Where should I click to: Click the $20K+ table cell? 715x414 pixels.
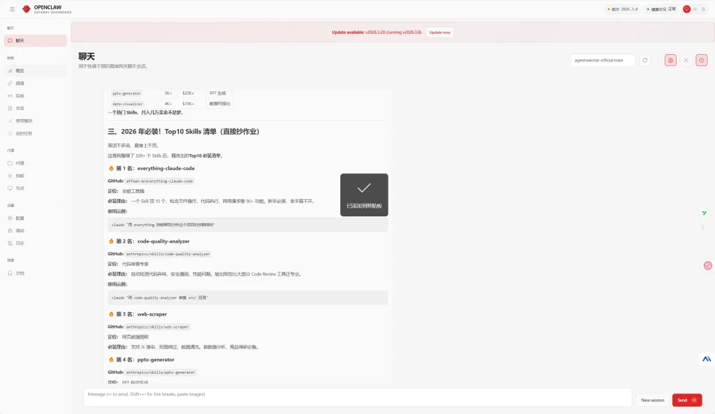(188, 93)
